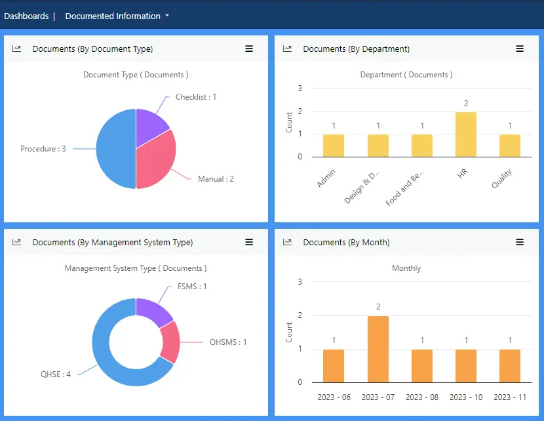Screen dimensions: 544x421
Task: Select the blue Procedure pie slice
Action: [x=115, y=149]
